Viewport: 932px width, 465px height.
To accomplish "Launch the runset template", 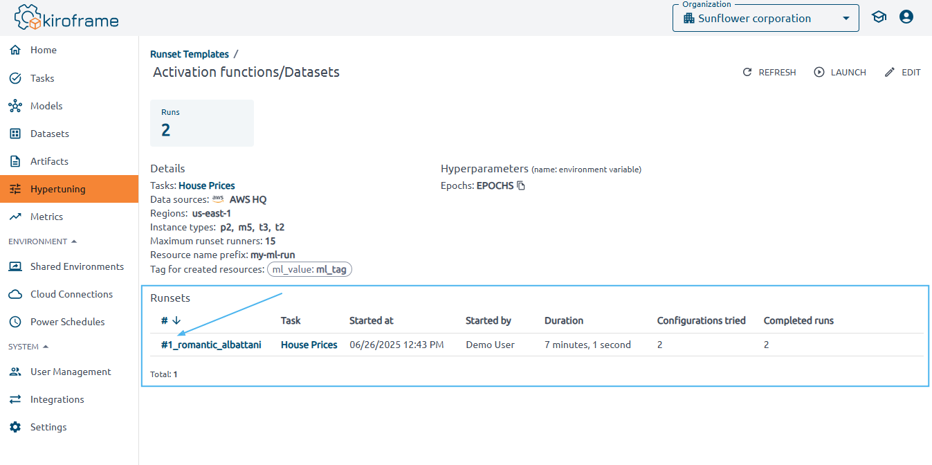I will pos(840,73).
